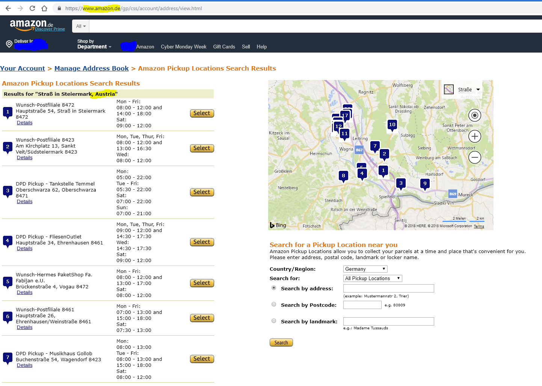Open Details for Wunsch-Hermes PaketShop Fabijan
The height and width of the screenshot is (386, 542).
tap(25, 293)
